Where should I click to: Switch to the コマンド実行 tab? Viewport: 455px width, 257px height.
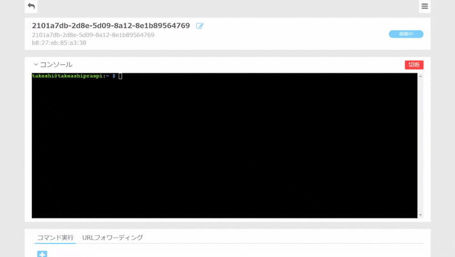pos(55,237)
